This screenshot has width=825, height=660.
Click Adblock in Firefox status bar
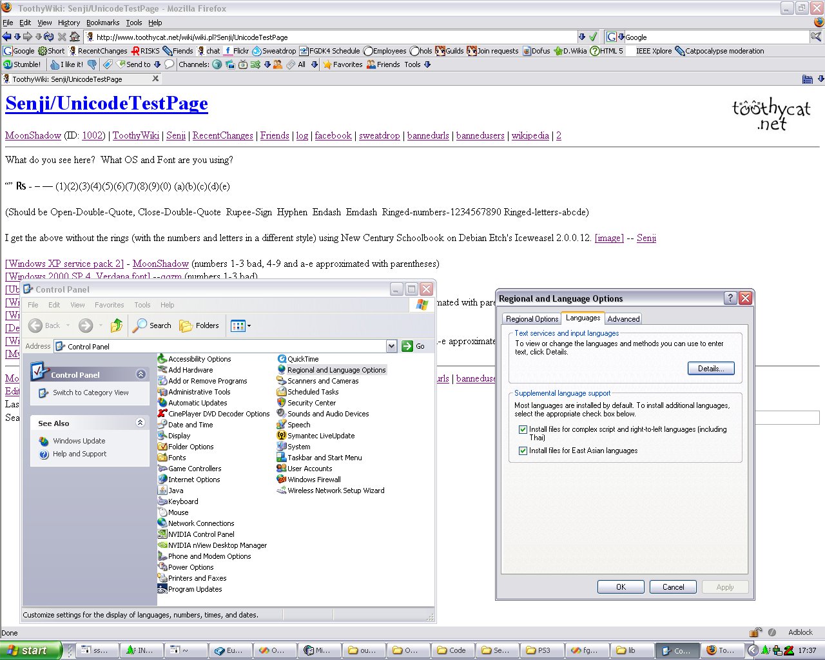(x=800, y=632)
